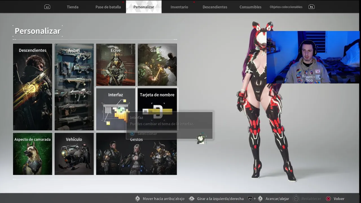Click stick icon beside Girar hint

coord(191,199)
